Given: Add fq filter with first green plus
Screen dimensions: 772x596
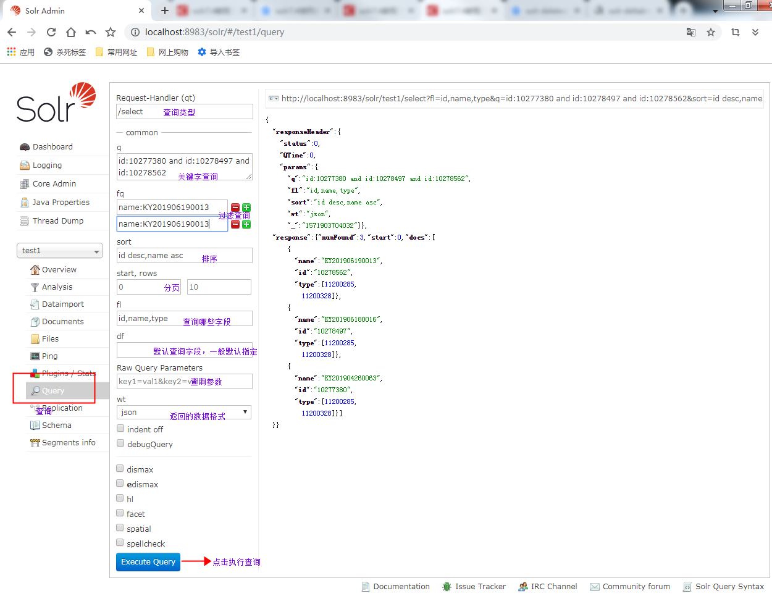Looking at the screenshot, I should [x=246, y=208].
